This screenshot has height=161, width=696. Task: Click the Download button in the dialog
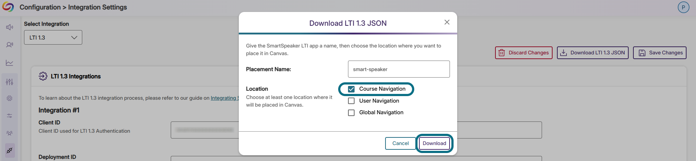[434, 143]
